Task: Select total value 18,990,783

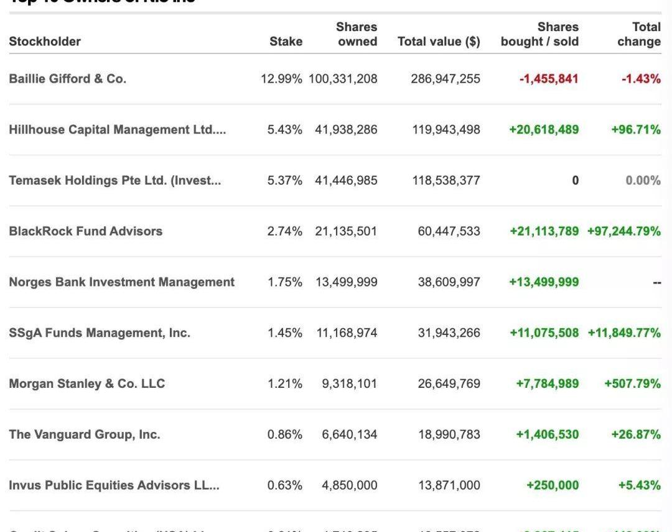Action: (449, 434)
